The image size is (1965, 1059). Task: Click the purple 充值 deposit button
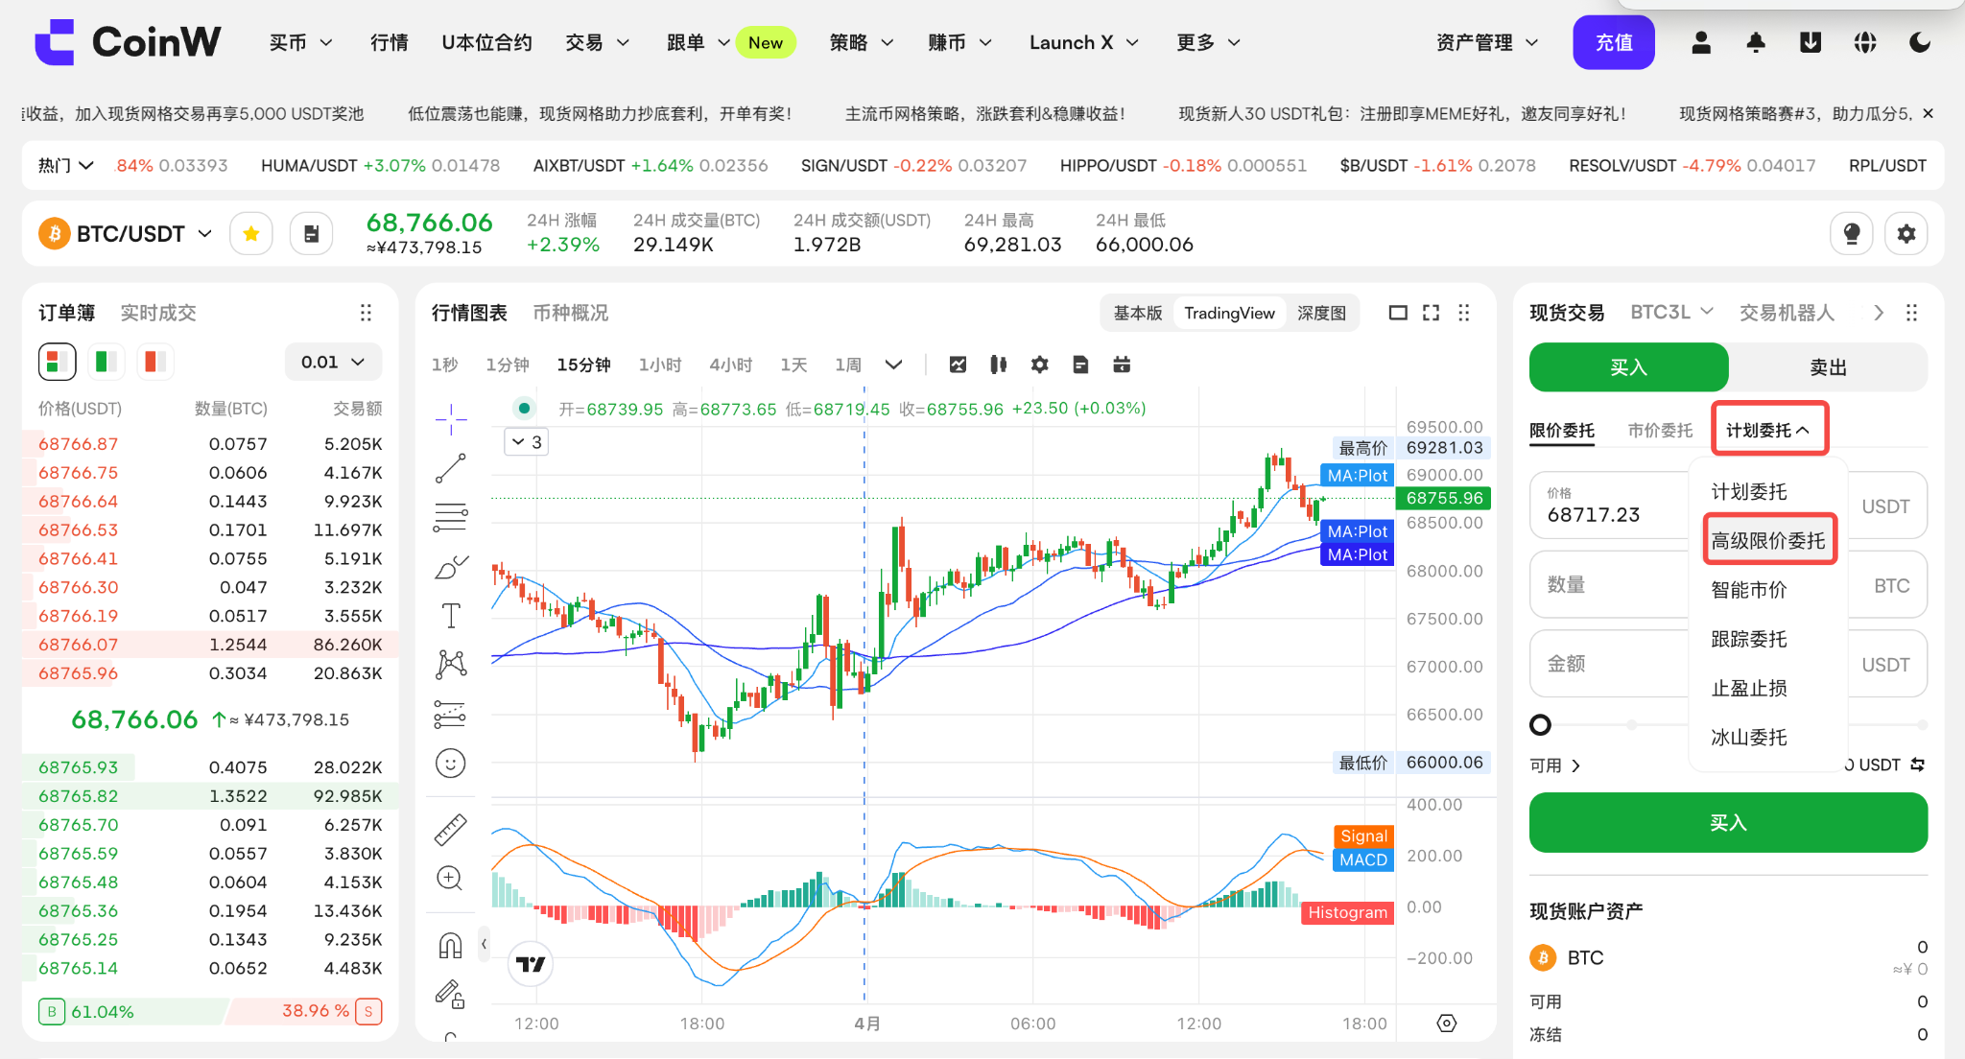pyautogui.click(x=1614, y=42)
